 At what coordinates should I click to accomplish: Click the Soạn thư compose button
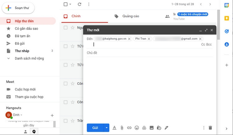18,8
